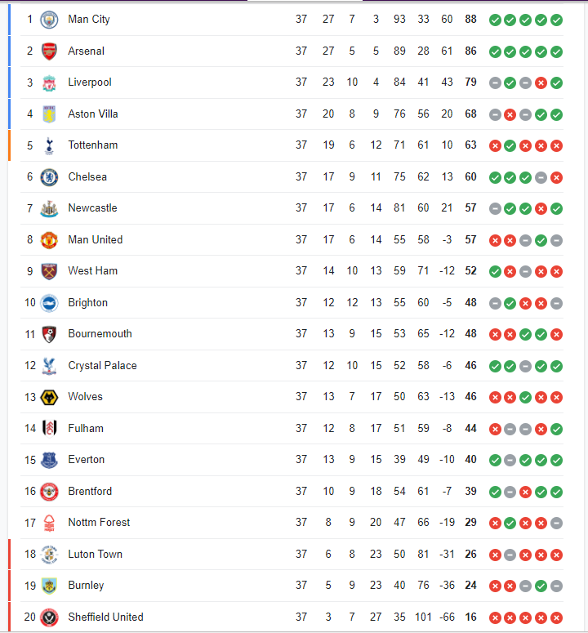Click the Crystal Palace team name
The width and height of the screenshot is (588, 633).
coord(103,365)
